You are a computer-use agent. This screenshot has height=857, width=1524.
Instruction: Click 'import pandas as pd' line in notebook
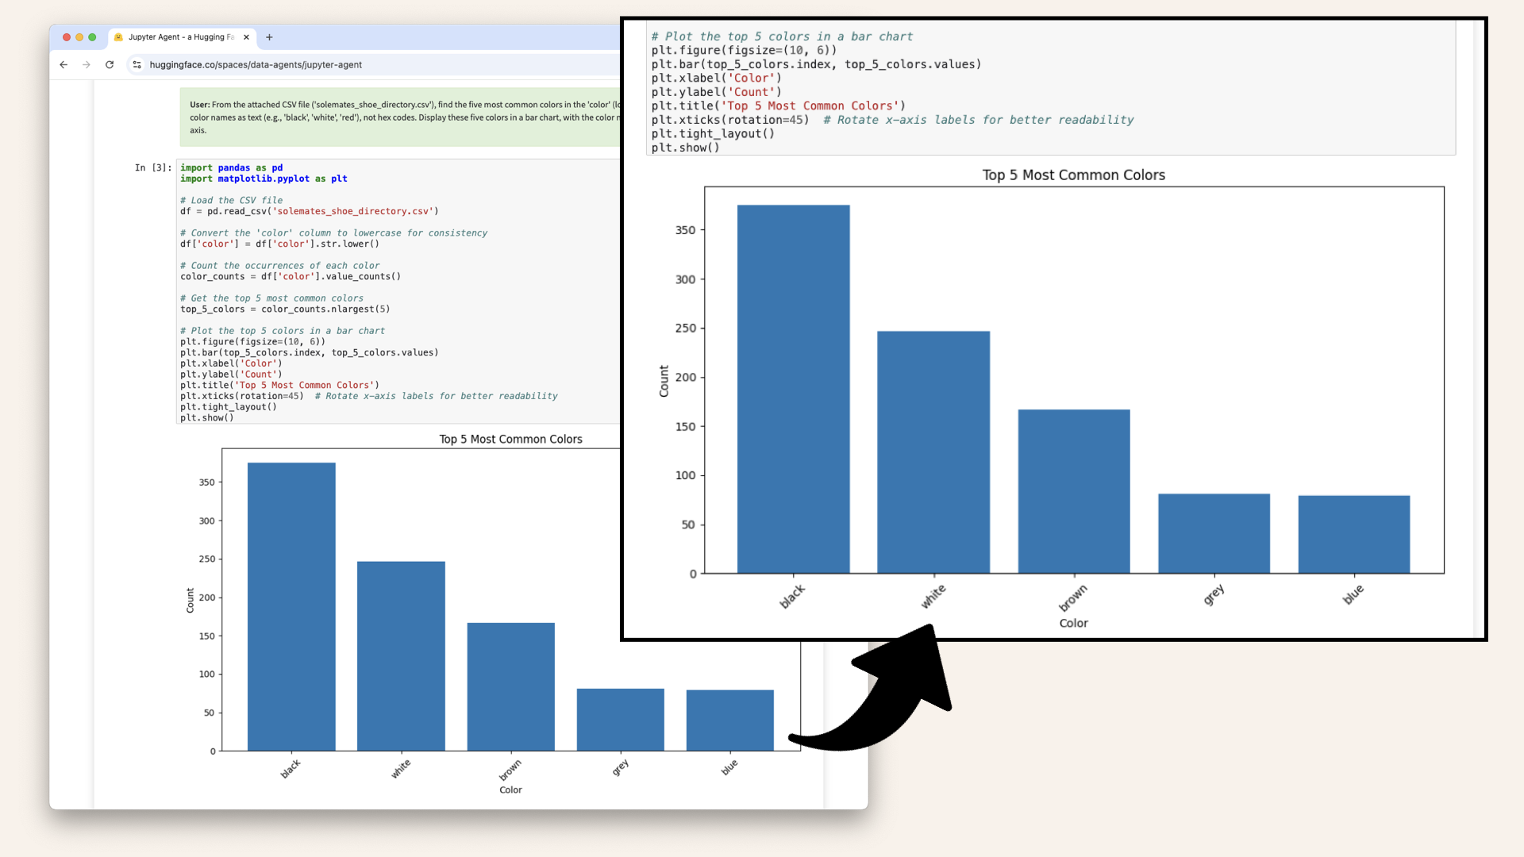click(x=231, y=167)
